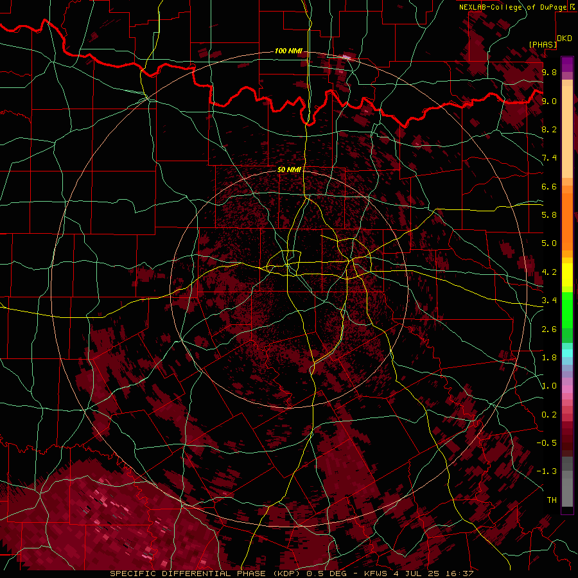Click the -0.5 scale label
Viewport: 578px width, 578px height.
click(547, 443)
